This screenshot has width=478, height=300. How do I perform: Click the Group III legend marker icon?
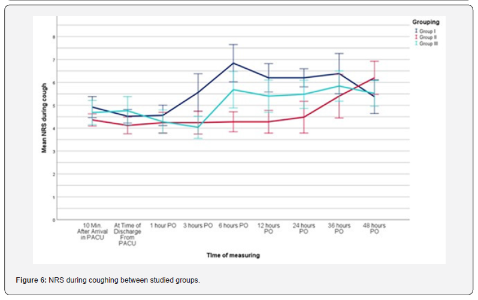(416, 44)
